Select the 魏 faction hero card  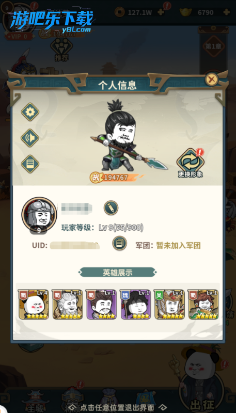point(135,305)
